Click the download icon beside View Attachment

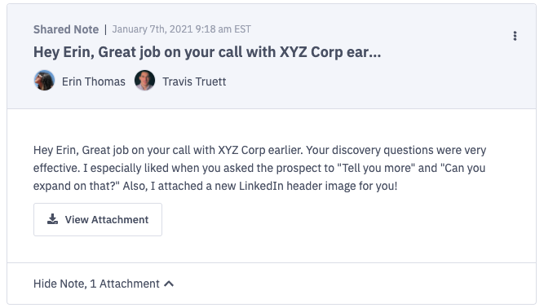(x=52, y=219)
